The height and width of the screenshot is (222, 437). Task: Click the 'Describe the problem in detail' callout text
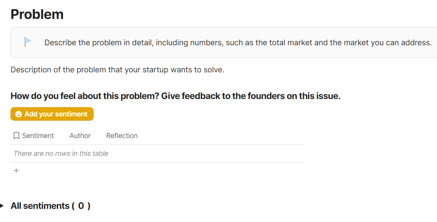(238, 43)
